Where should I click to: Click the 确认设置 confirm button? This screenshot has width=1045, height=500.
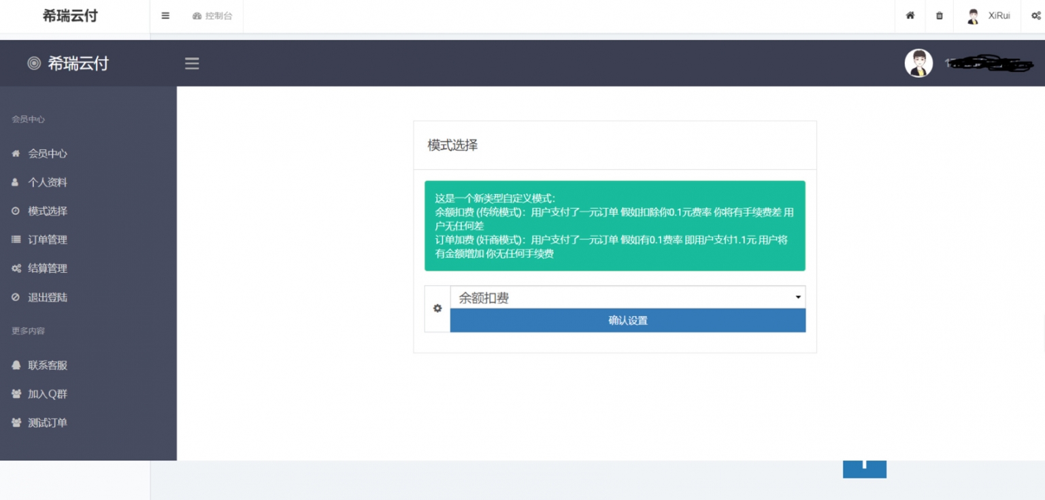[627, 320]
